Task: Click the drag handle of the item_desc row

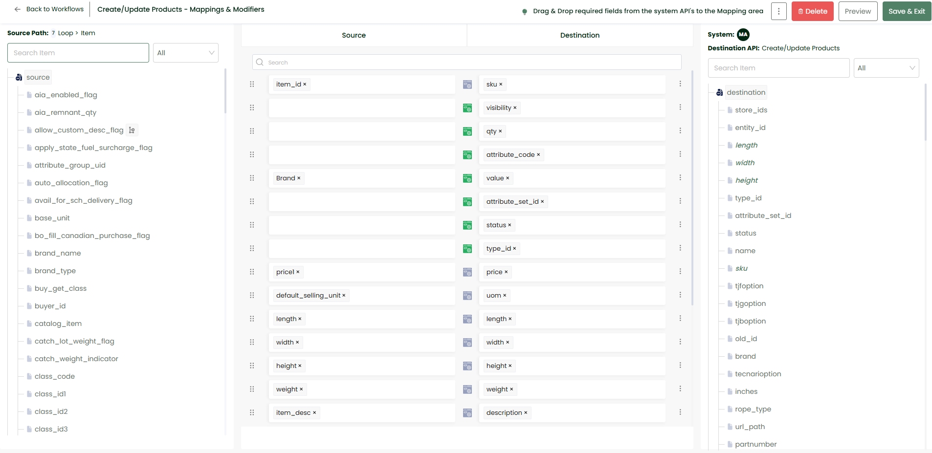Action: pyautogui.click(x=252, y=412)
